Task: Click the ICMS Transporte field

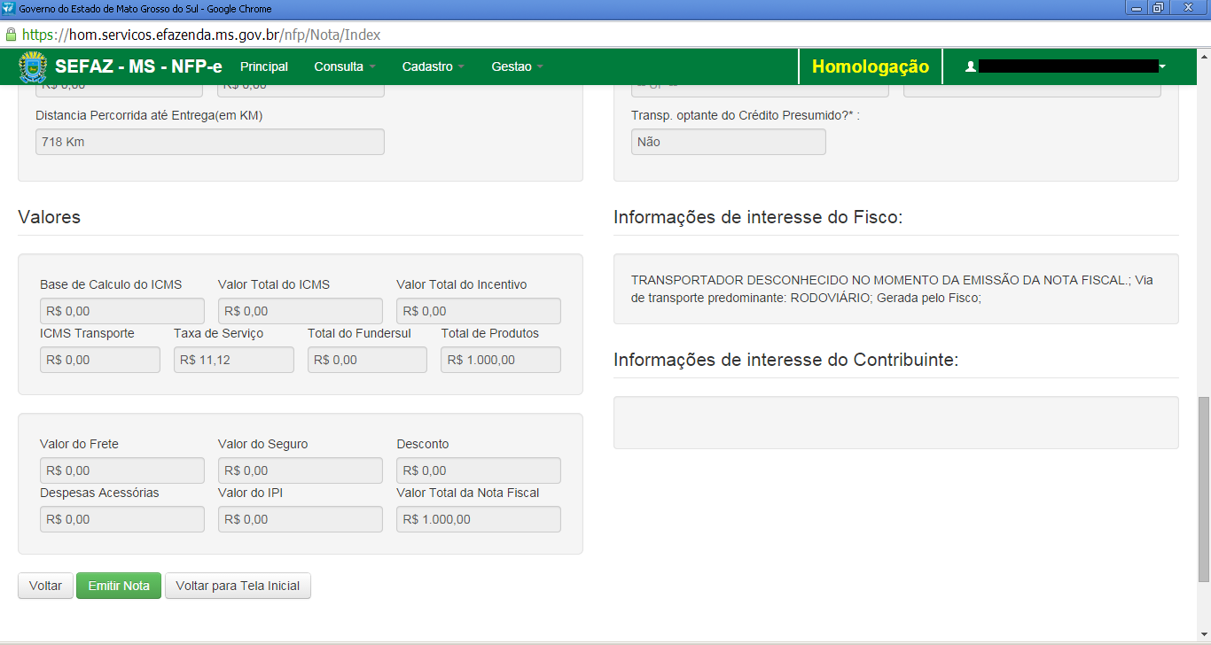Action: [100, 360]
